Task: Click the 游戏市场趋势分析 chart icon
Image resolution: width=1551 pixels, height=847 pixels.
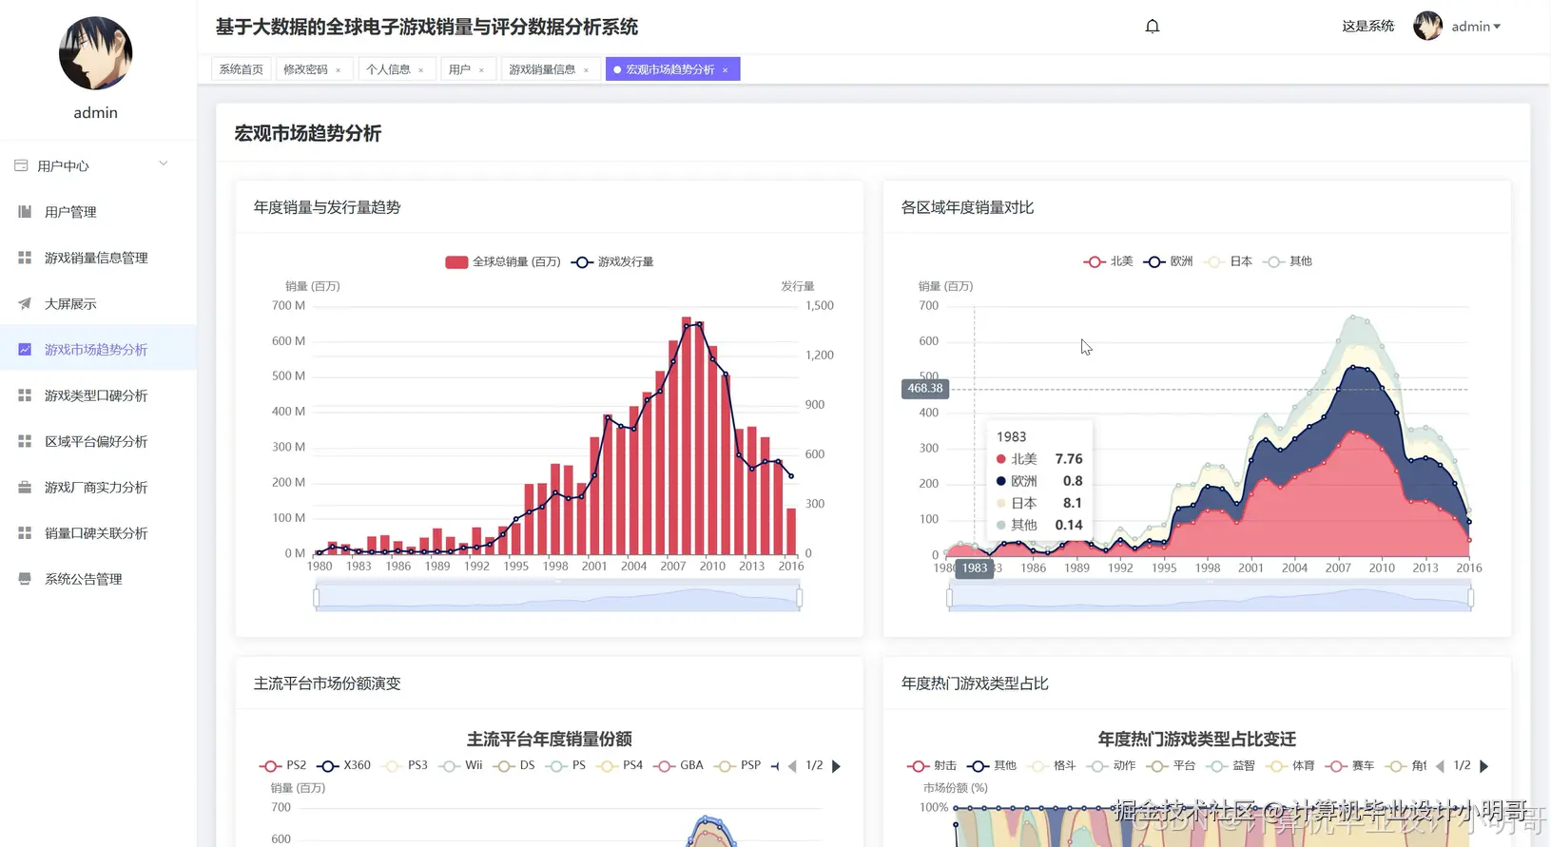Action: 25,350
